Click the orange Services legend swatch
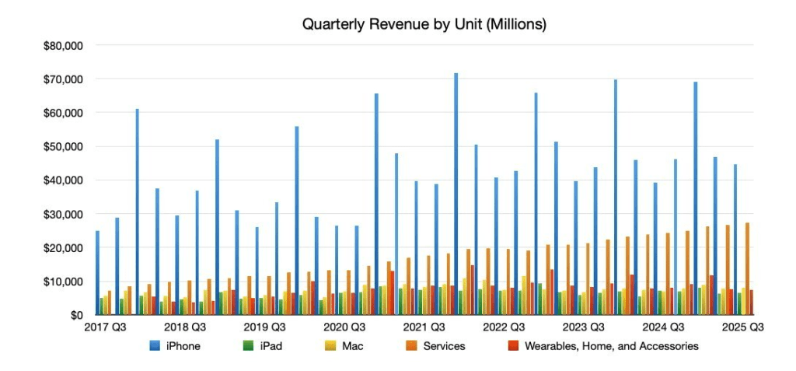 click(414, 345)
